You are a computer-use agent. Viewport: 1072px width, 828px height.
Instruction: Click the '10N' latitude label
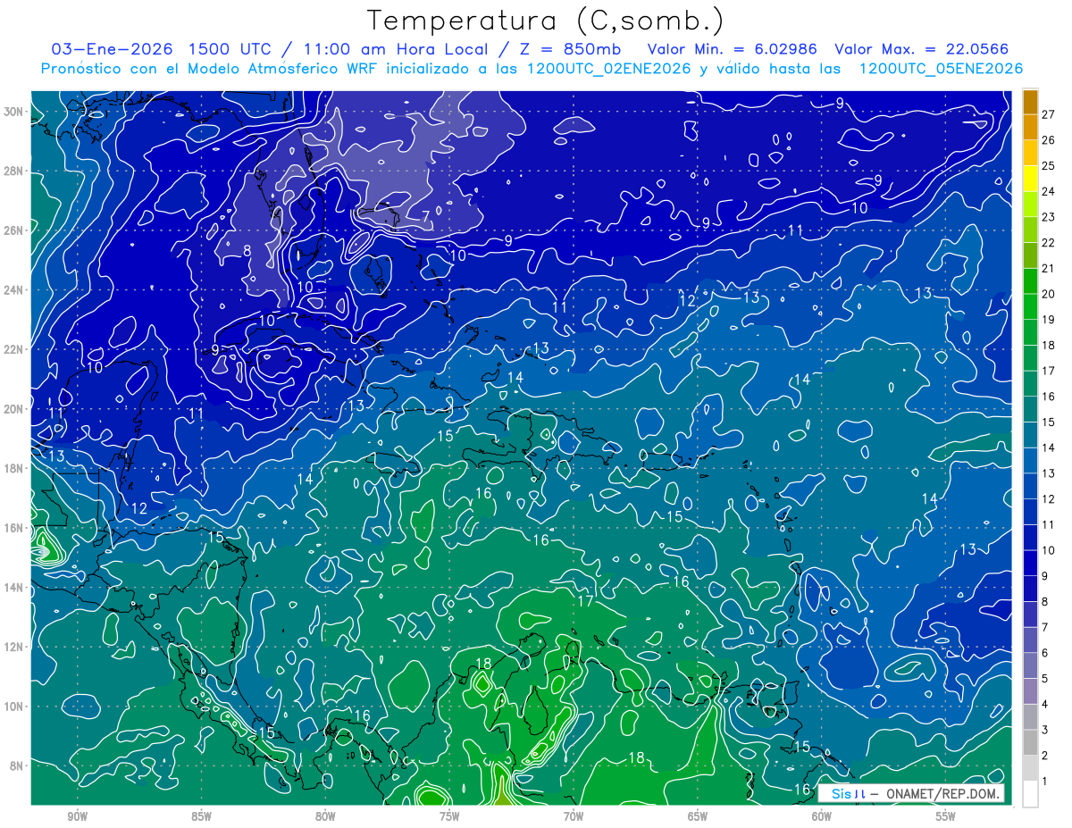pos(14,707)
